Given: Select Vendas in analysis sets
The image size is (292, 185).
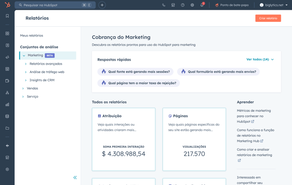Looking at the screenshot, I should coord(33,88).
